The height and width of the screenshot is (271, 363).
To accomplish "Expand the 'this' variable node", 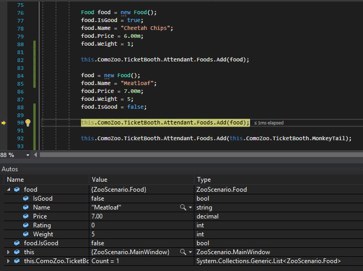I will pos(8,252).
